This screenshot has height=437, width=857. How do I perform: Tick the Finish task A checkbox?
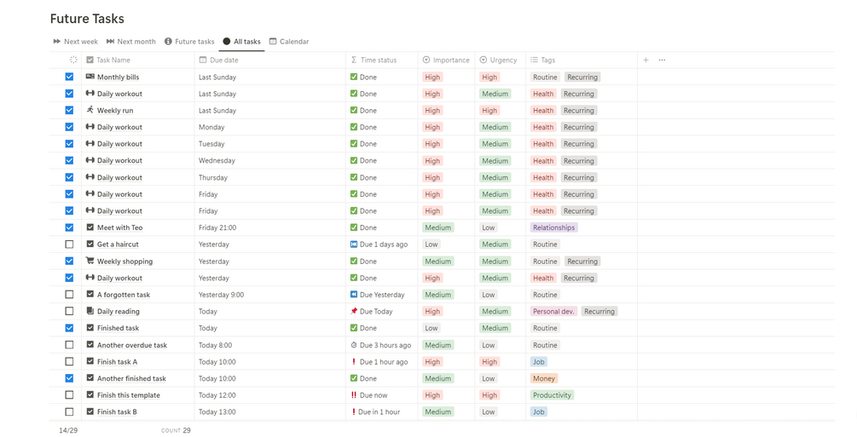70,361
